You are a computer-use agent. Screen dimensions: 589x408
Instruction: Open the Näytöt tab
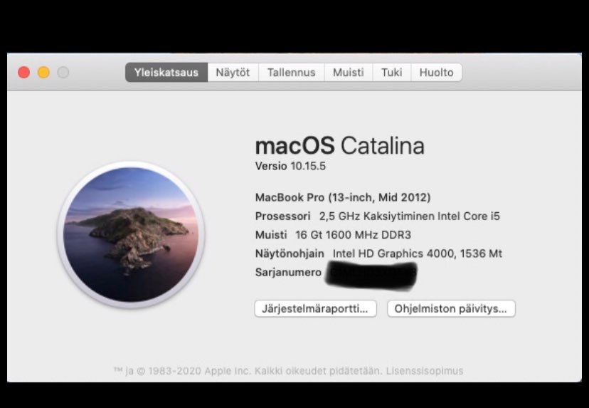(x=233, y=72)
